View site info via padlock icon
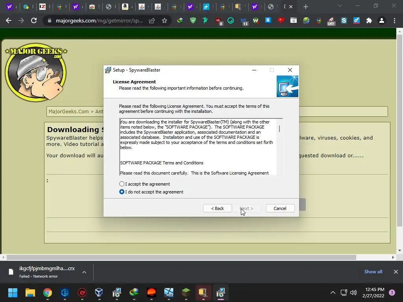The width and height of the screenshot is (403, 302). coord(49,20)
